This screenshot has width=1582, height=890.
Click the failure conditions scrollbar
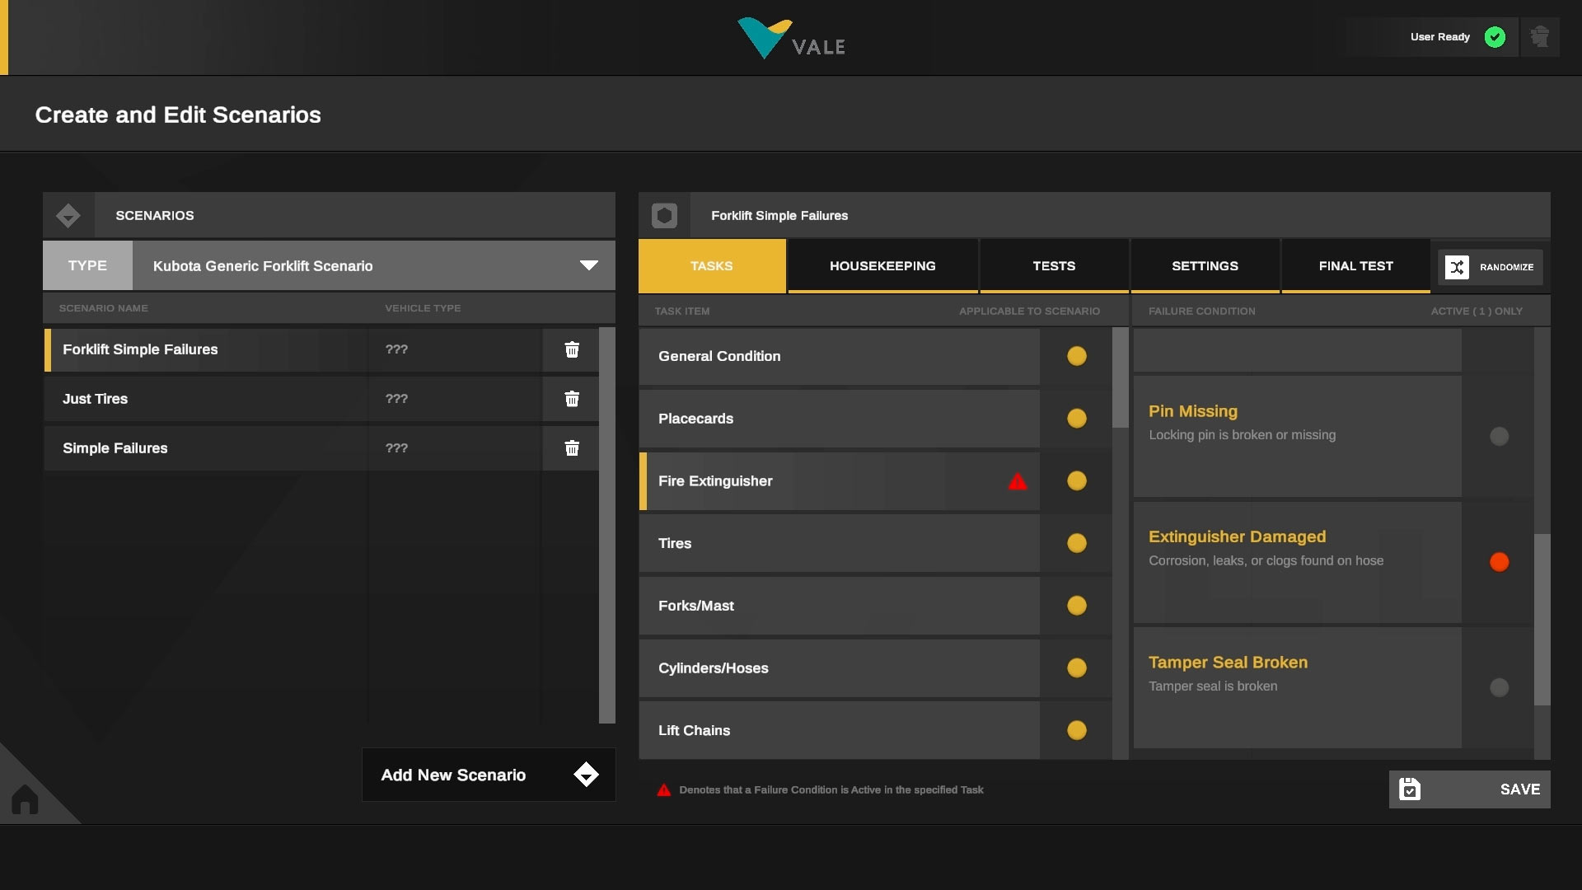tap(1542, 620)
